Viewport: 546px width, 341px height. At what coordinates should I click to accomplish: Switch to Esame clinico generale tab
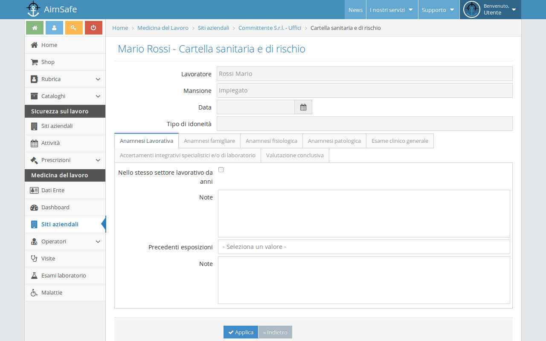coord(400,141)
